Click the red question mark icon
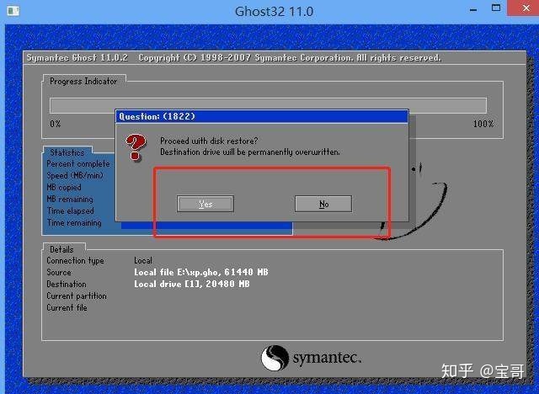 tap(136, 147)
